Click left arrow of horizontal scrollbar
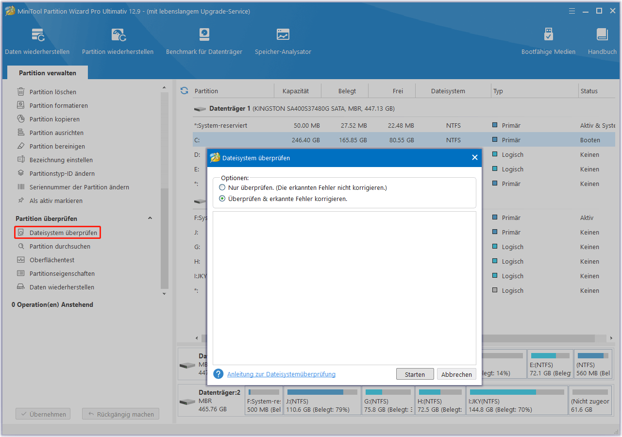Viewport: 622px width, 437px height. point(197,338)
